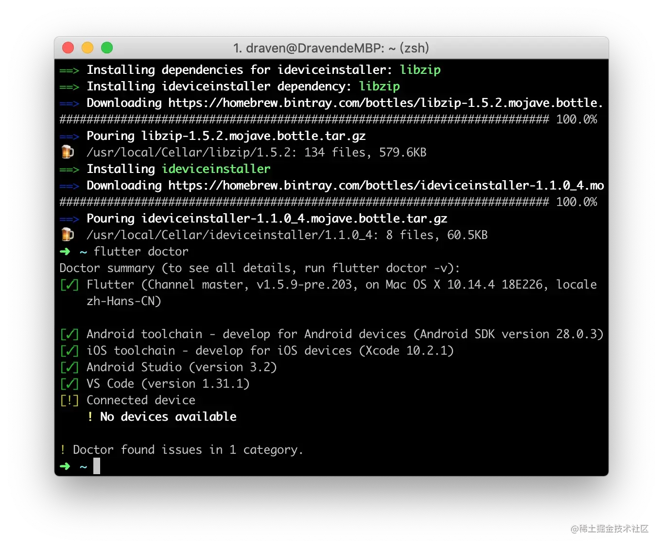Click the Android Studio (version 3.2) text
The image size is (663, 548).
coord(182,367)
